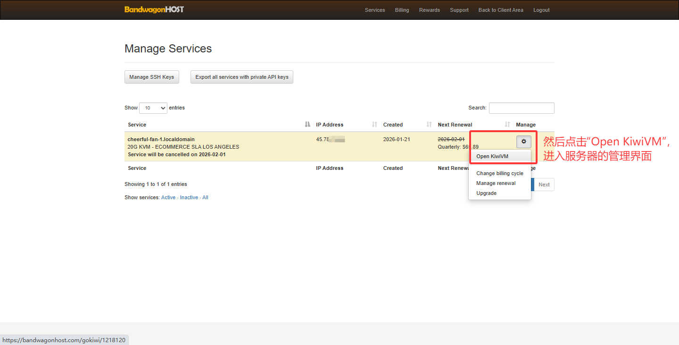Viewport: 679px width, 345px height.
Task: Open the Rewards navigation link
Action: tap(429, 10)
